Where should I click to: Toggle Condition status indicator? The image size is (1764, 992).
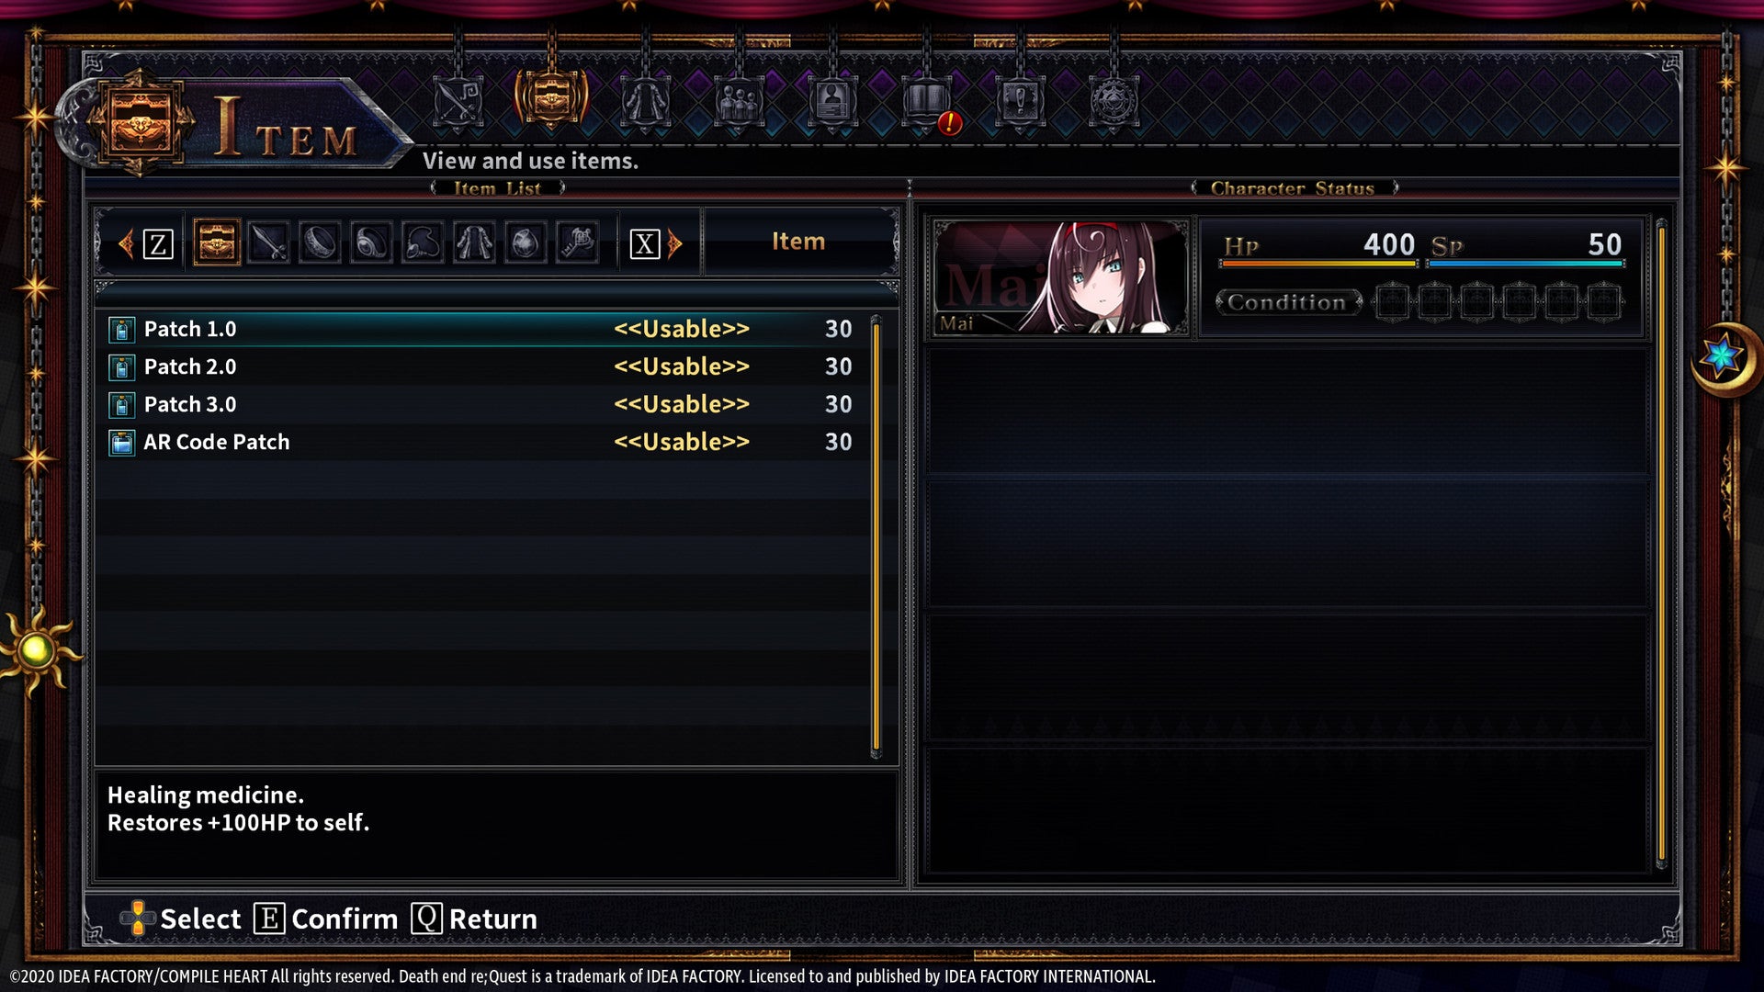tap(1286, 301)
